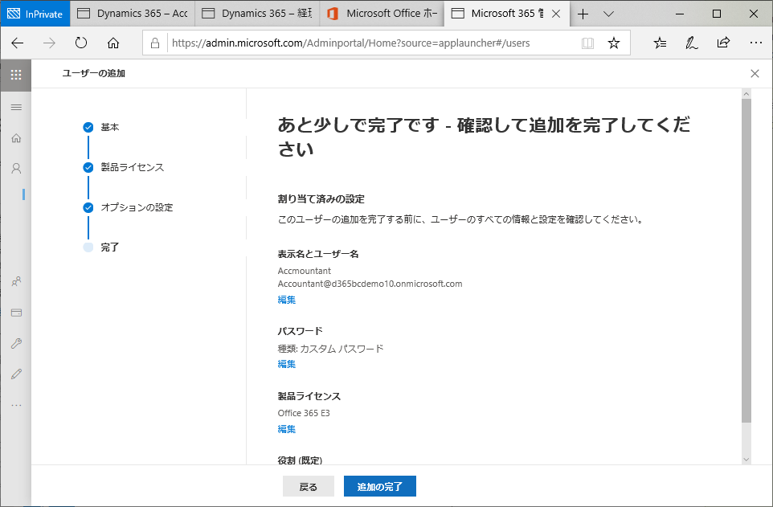Open the Setup wrench icon in sidebar
Viewport: 773px width, 507px height.
point(15,343)
